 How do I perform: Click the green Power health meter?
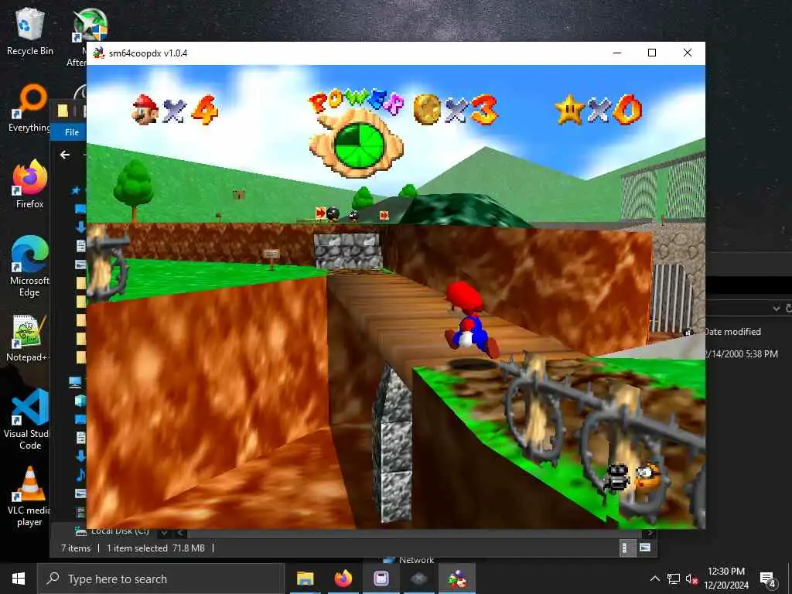[x=359, y=145]
